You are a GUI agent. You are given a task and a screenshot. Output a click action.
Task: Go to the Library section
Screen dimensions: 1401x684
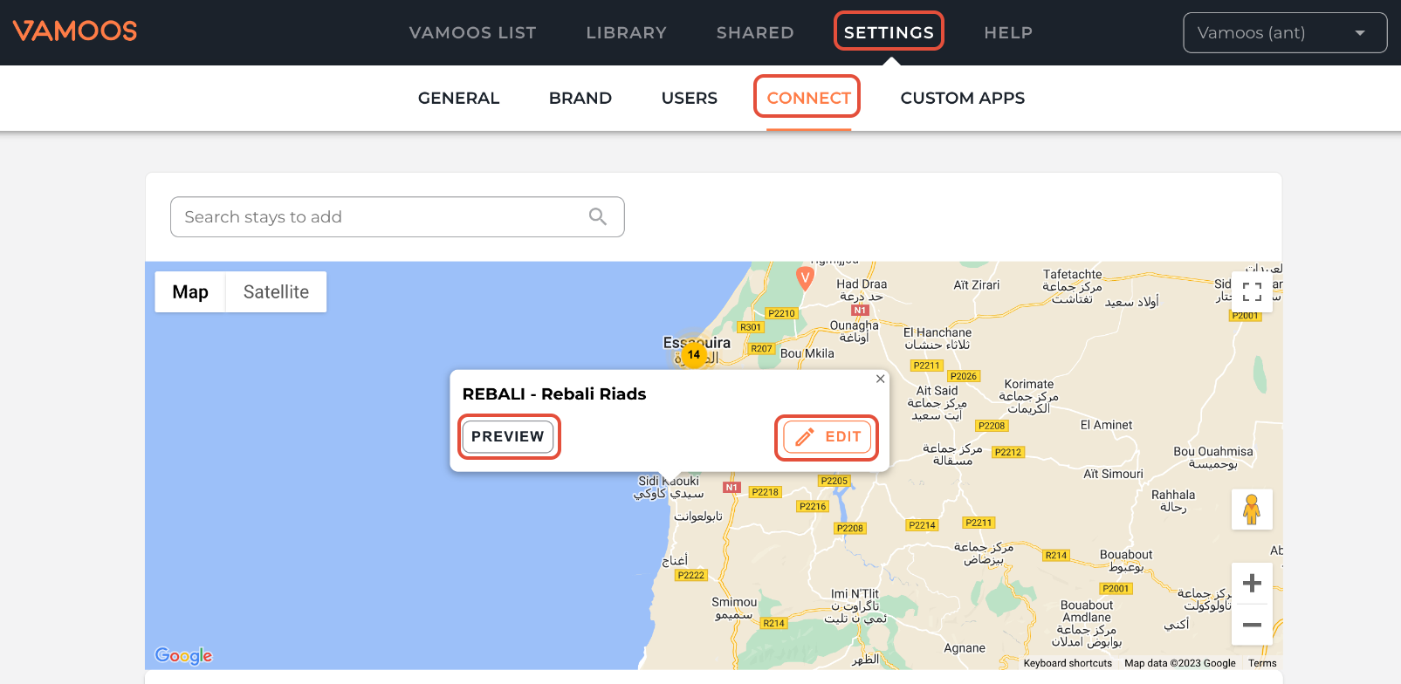(x=626, y=33)
